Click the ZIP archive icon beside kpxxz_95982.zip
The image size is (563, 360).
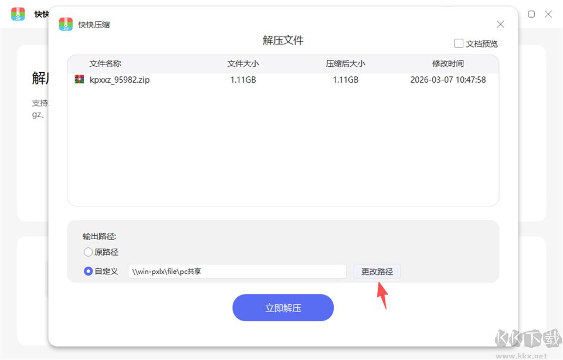(x=79, y=79)
